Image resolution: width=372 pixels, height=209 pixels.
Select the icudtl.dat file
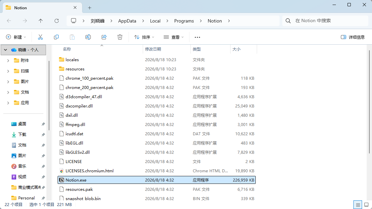157,134
